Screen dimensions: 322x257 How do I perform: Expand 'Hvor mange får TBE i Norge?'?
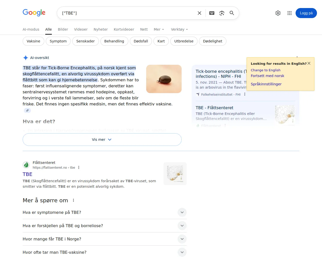[182, 239]
